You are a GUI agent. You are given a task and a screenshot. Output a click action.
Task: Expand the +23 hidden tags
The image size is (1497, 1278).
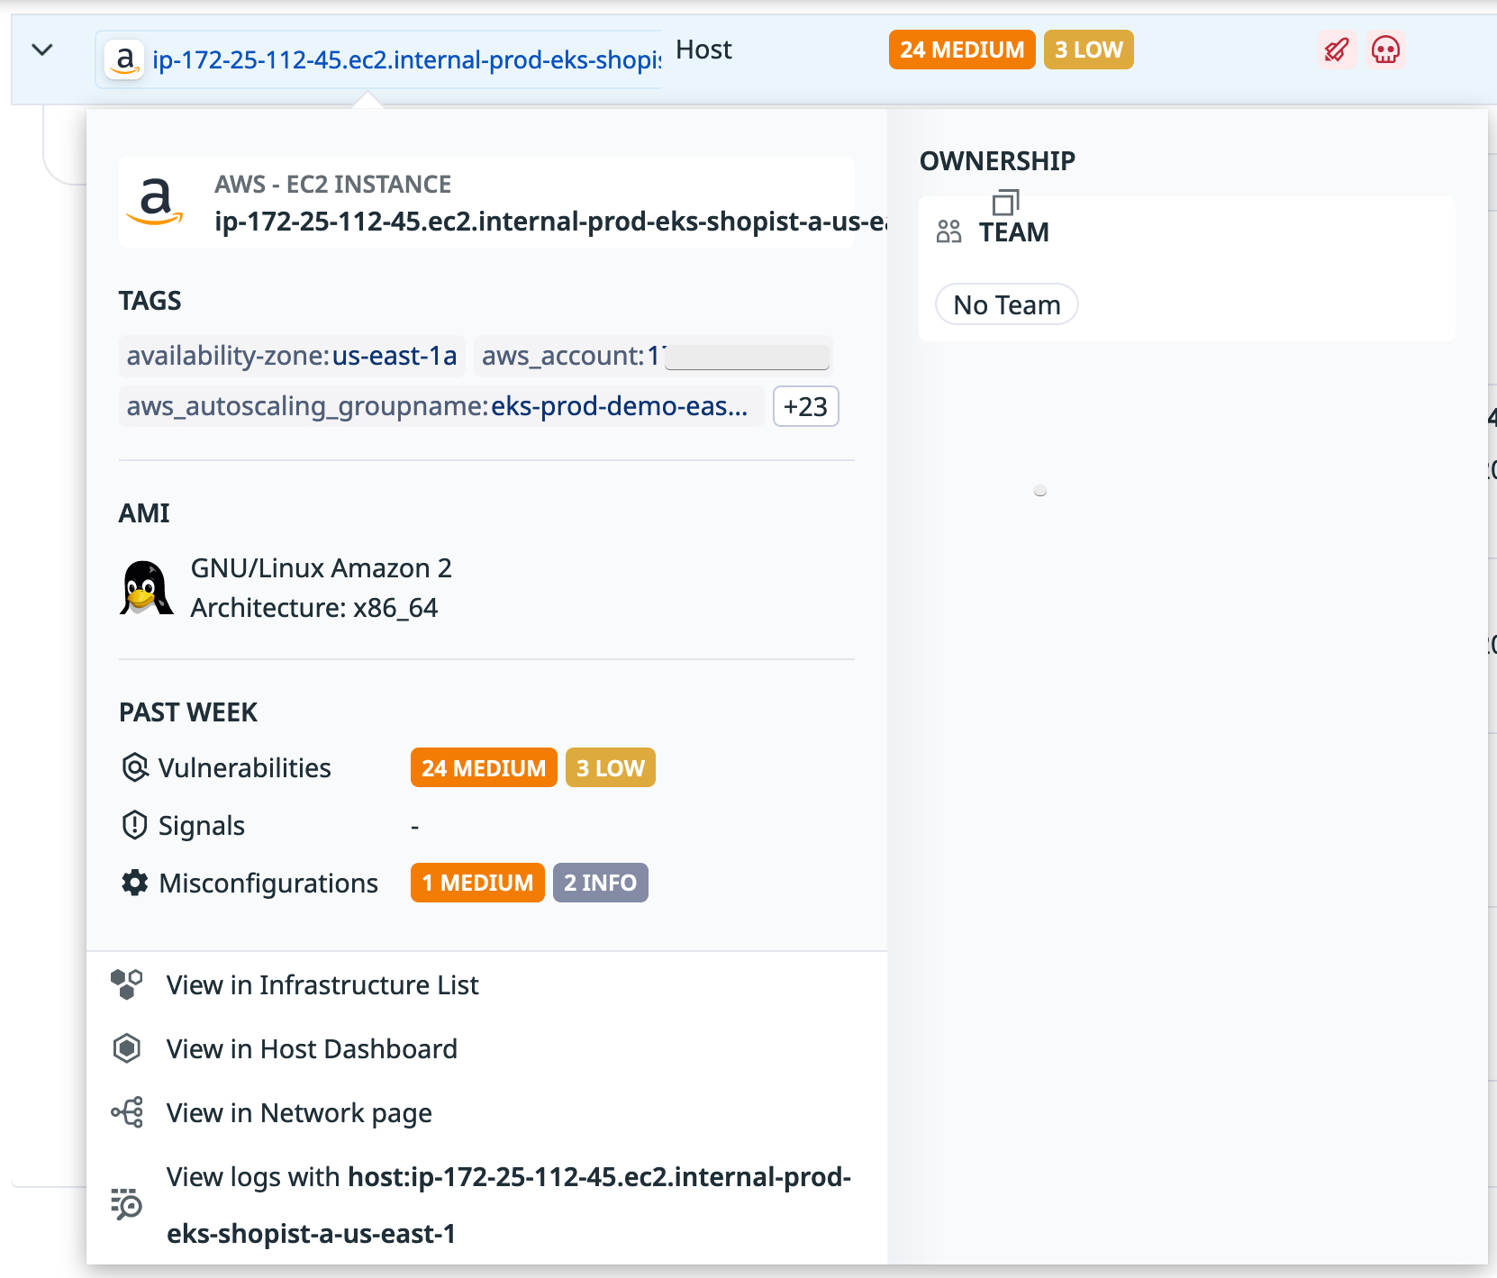[805, 406]
